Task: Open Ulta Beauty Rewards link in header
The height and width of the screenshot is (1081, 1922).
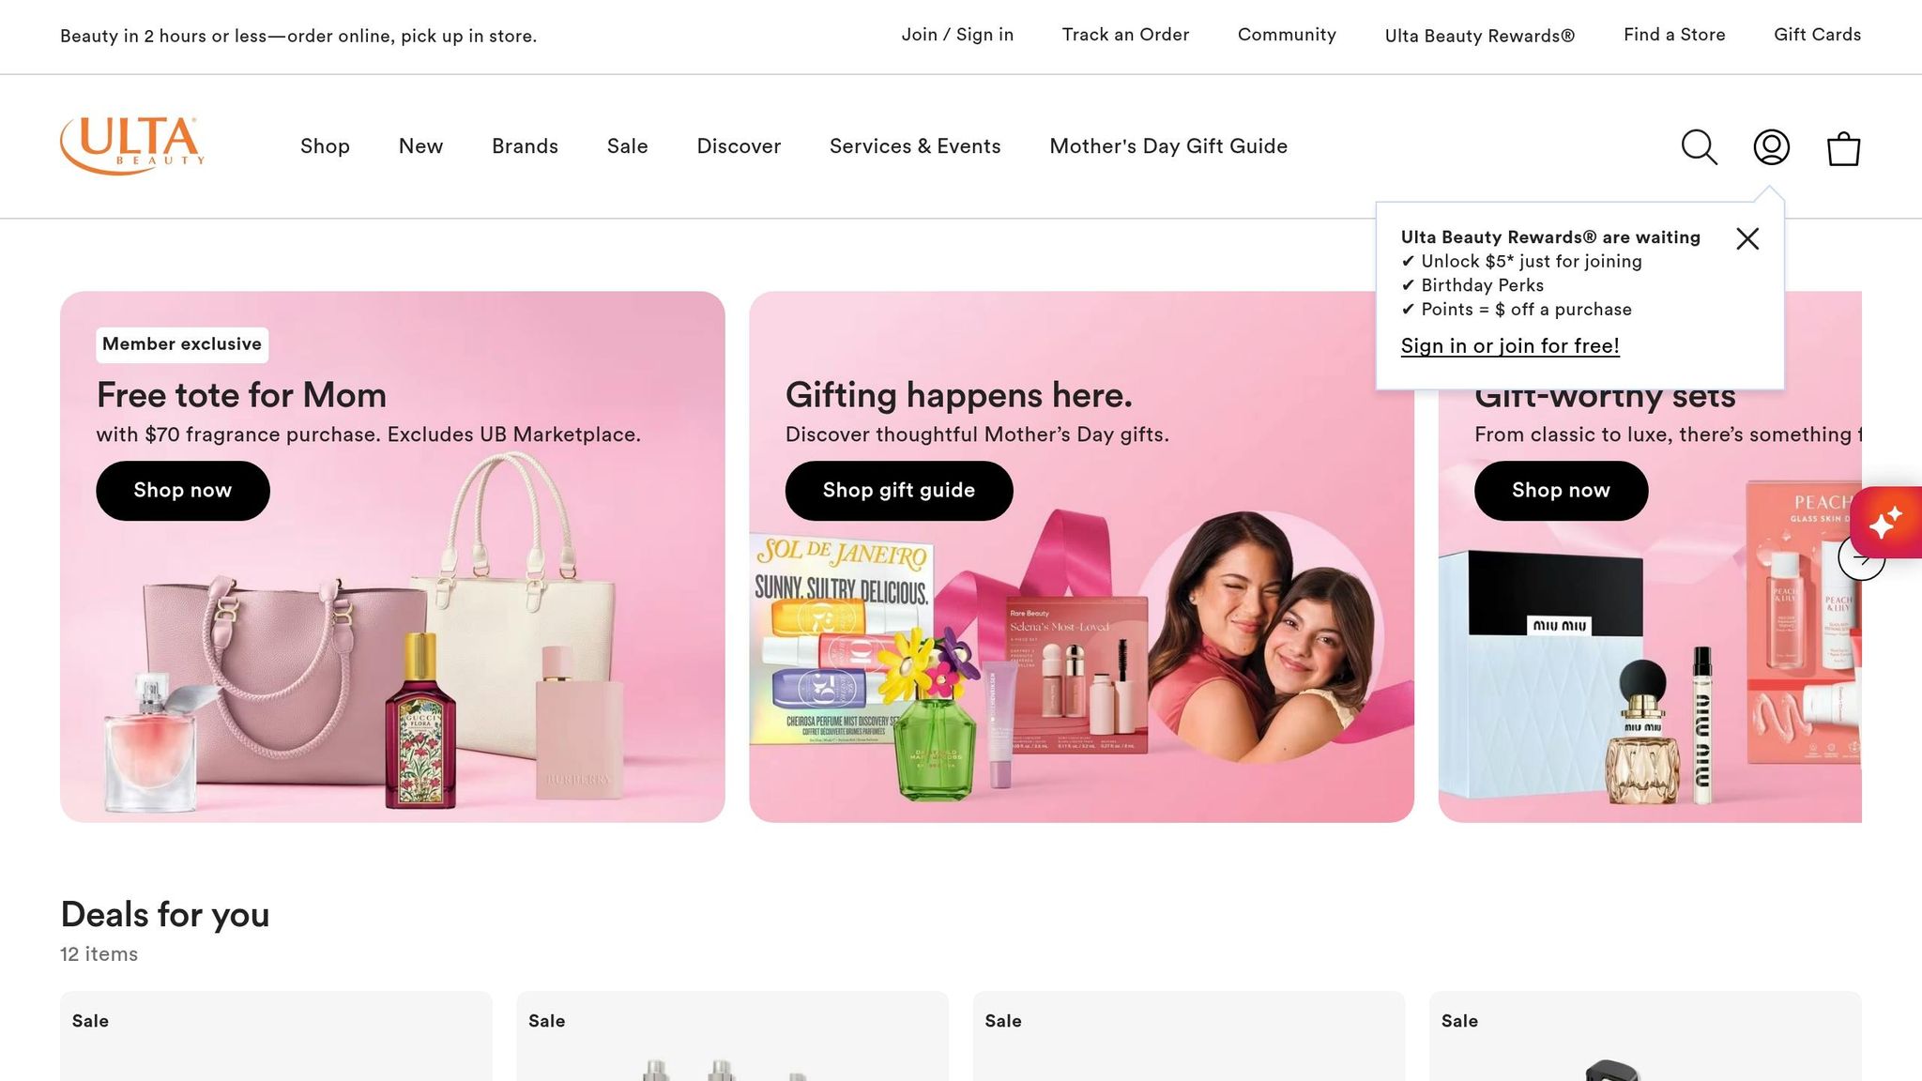Action: pyautogui.click(x=1480, y=36)
